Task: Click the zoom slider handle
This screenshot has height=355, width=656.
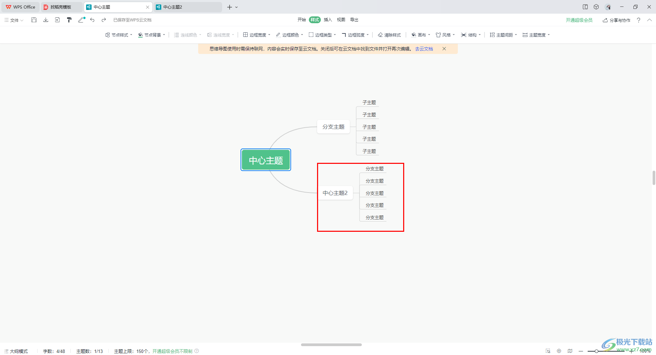Action: click(x=596, y=351)
